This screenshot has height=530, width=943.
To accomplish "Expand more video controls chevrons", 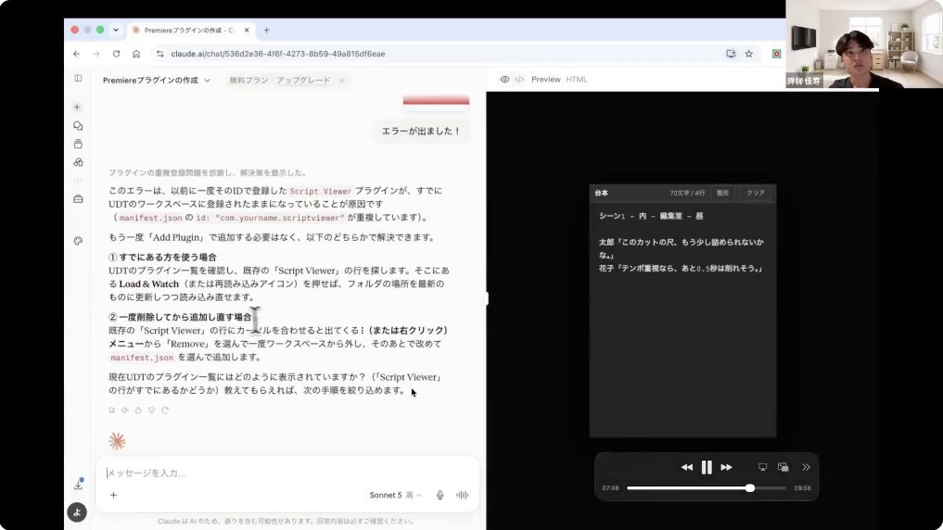I will [806, 467].
